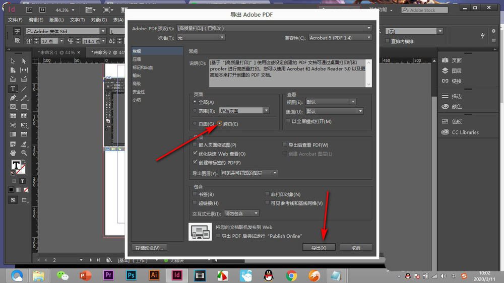Screen dimensions: 504x283
Task: Enable Embed Page Thumbnails checkbox
Action: 195,145
